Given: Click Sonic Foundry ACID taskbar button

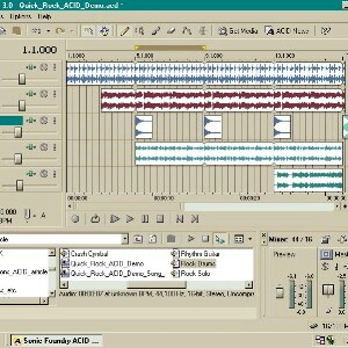Looking at the screenshot, I should click(x=56, y=340).
